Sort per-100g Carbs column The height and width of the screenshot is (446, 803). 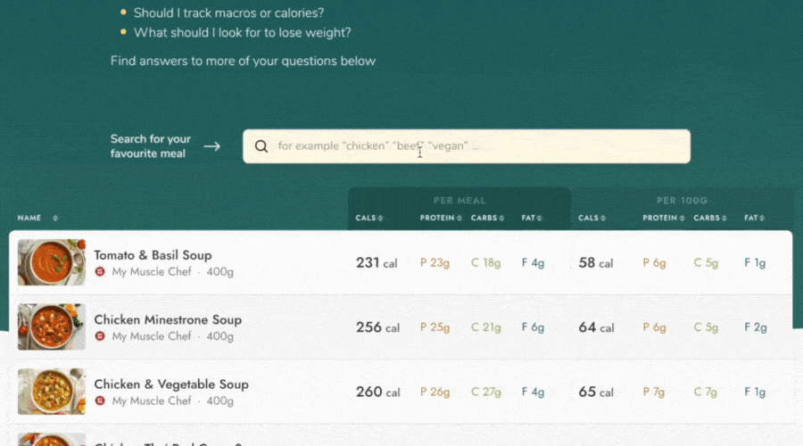[x=710, y=219]
